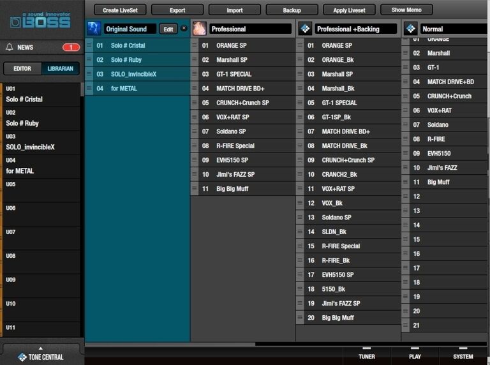Toggle the TUNER panel
Screen dimensions: 490x365
coord(366,356)
